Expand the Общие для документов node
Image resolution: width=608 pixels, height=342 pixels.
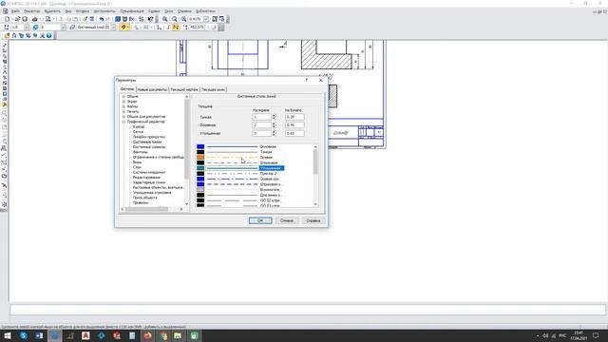pyautogui.click(x=123, y=116)
